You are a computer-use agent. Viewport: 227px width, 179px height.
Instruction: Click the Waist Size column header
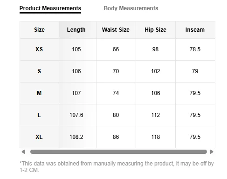[x=116, y=30]
